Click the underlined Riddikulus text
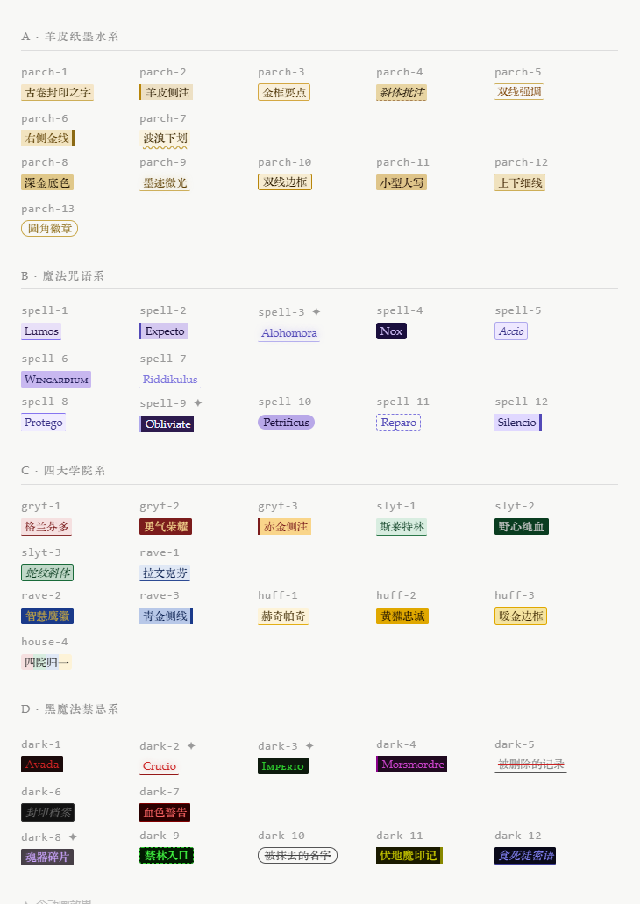The height and width of the screenshot is (904, 640). pyautogui.click(x=170, y=380)
